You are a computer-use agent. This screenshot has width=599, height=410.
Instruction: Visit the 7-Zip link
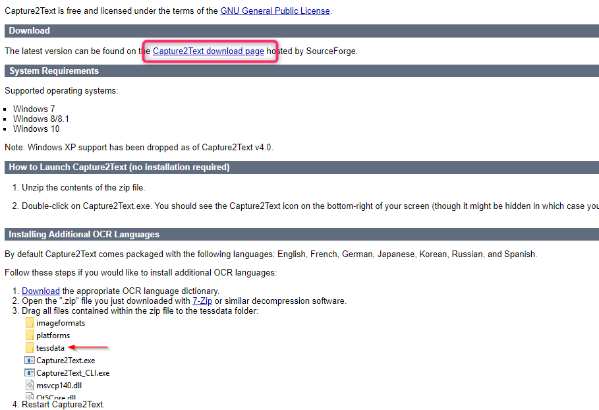[x=202, y=301]
